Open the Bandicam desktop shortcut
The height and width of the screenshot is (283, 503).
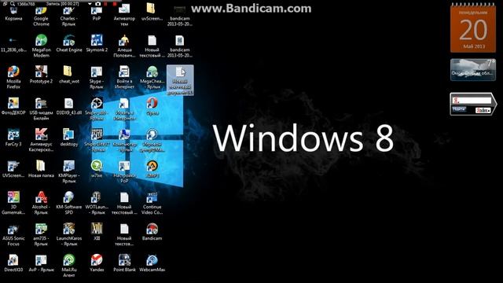pos(152,232)
